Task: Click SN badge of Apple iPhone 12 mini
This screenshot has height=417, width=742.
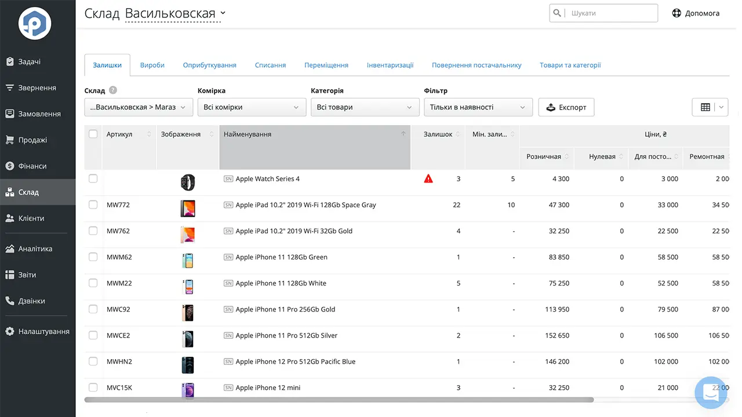Action: click(x=228, y=387)
